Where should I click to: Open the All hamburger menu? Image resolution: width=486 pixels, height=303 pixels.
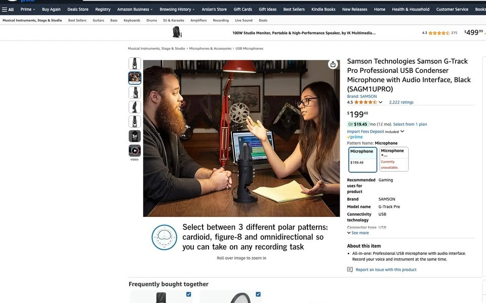pyautogui.click(x=8, y=9)
